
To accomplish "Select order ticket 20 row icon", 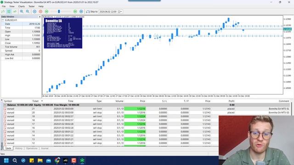I will pos(5,112).
